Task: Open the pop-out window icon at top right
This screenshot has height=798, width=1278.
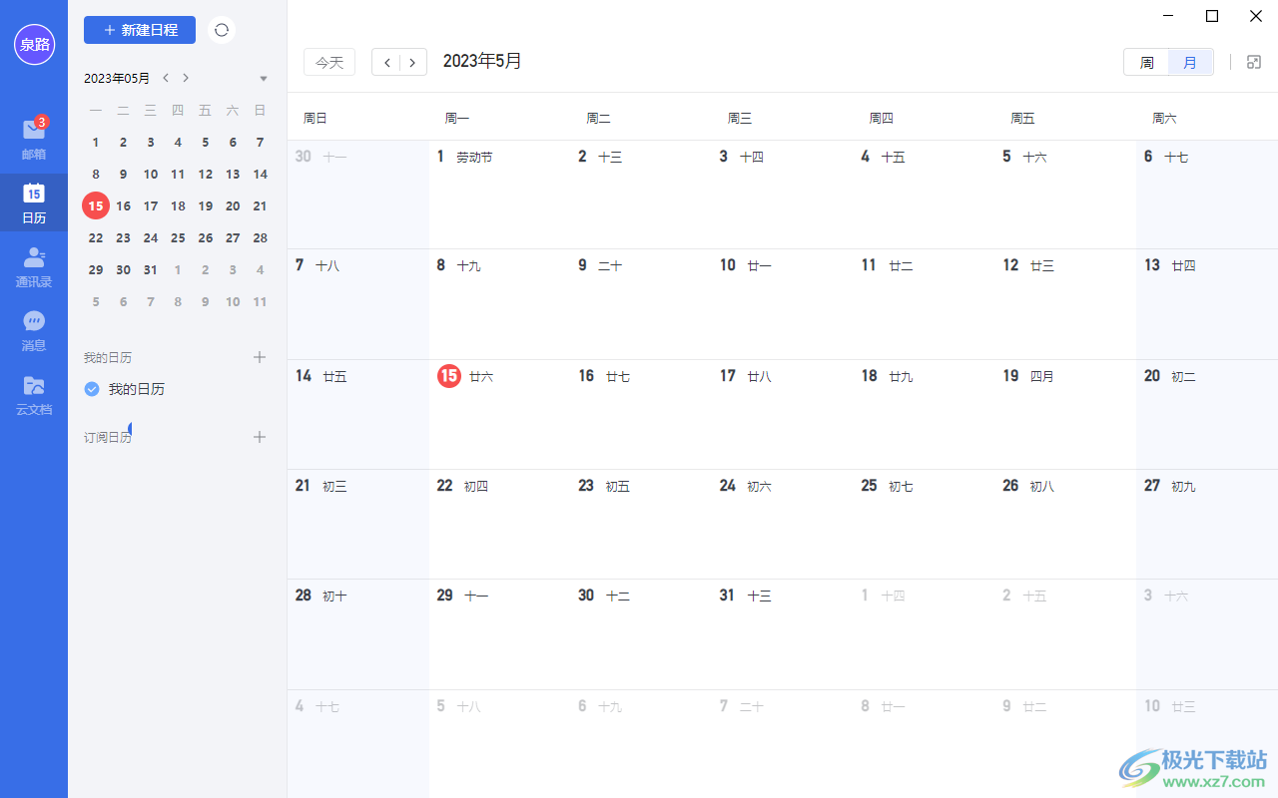Action: coord(1255,62)
